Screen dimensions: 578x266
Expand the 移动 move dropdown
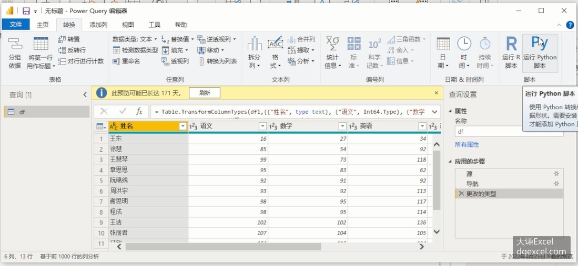222,50
